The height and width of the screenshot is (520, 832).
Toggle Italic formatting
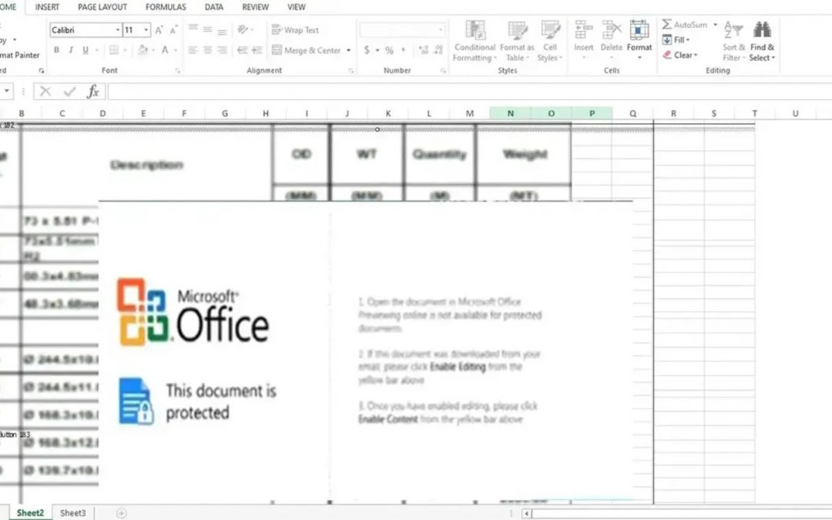coord(71,50)
